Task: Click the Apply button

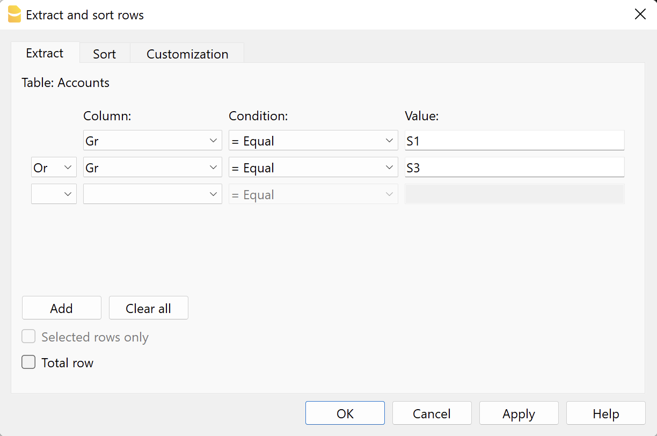Action: (x=519, y=413)
